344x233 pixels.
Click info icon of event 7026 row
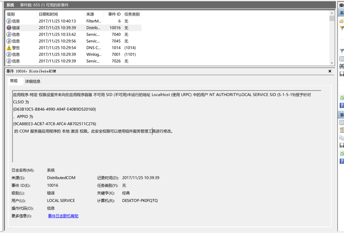9,61
